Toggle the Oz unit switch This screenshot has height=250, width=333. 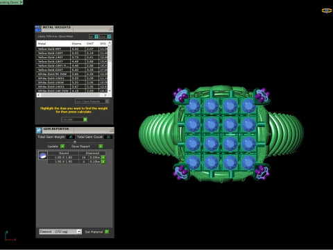click(96, 37)
